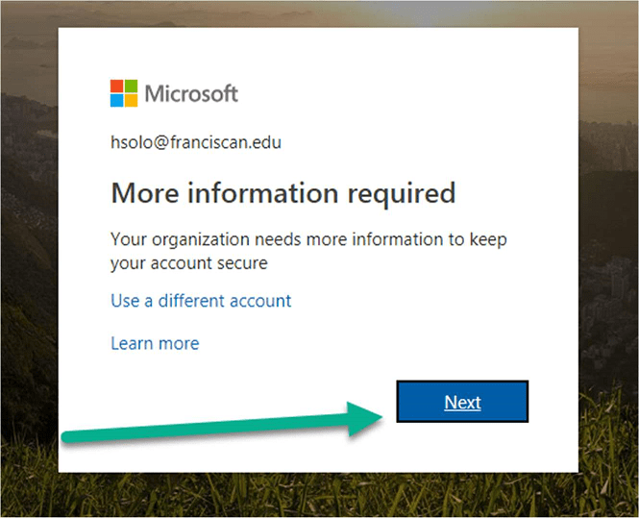Viewport: 639px width, 518px height.
Task: Click the grass background below the dialog
Action: click(x=318, y=495)
